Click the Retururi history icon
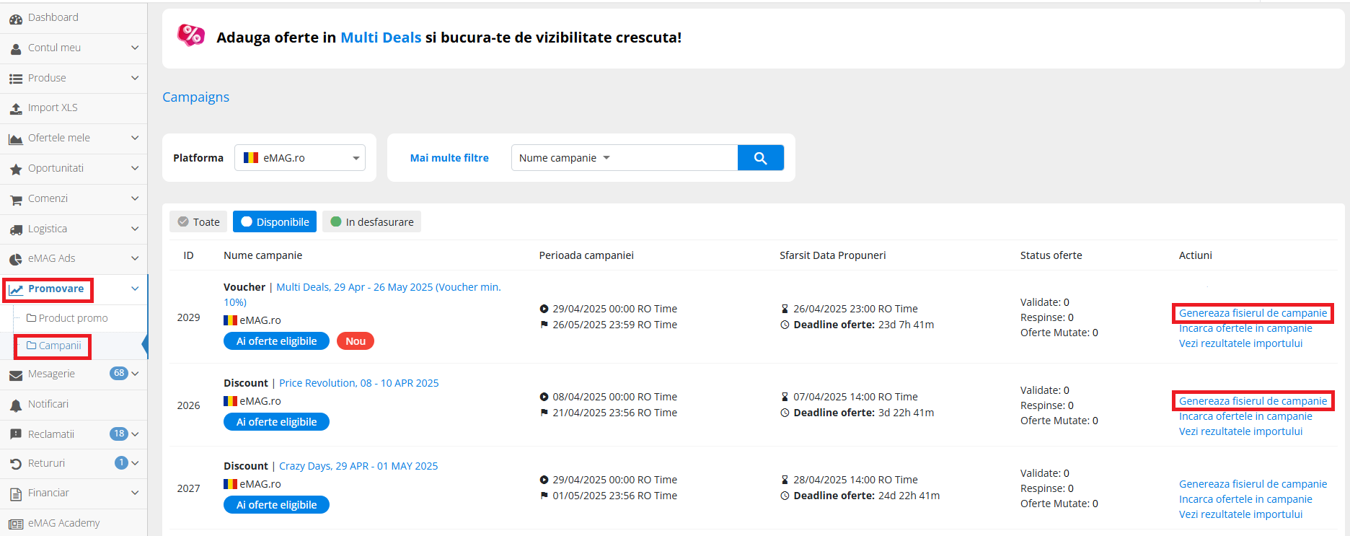Screen dimensions: 1350x536 (x=16, y=464)
